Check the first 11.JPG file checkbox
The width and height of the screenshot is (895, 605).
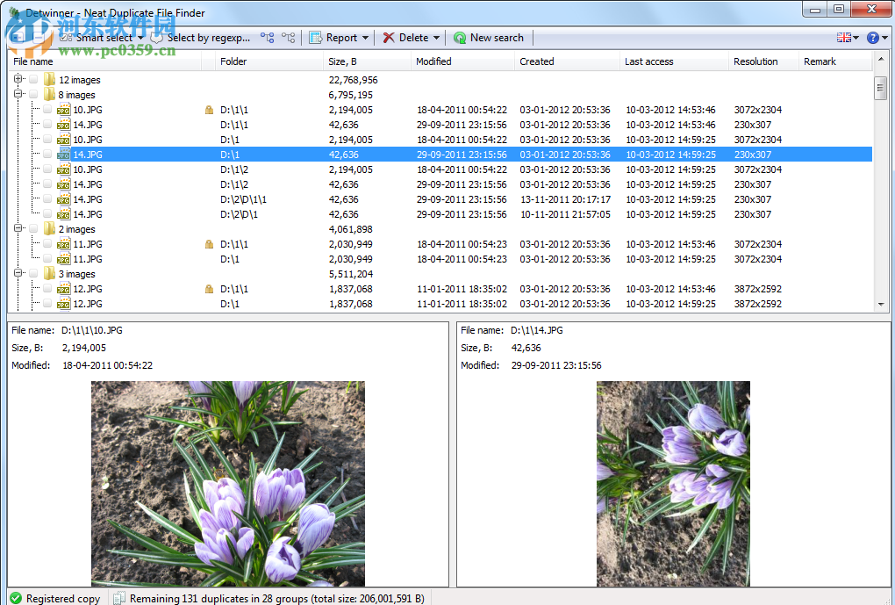pos(47,244)
